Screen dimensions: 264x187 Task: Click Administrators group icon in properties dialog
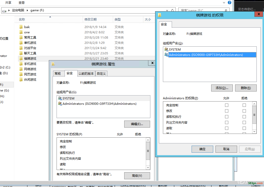click(x=60, y=104)
